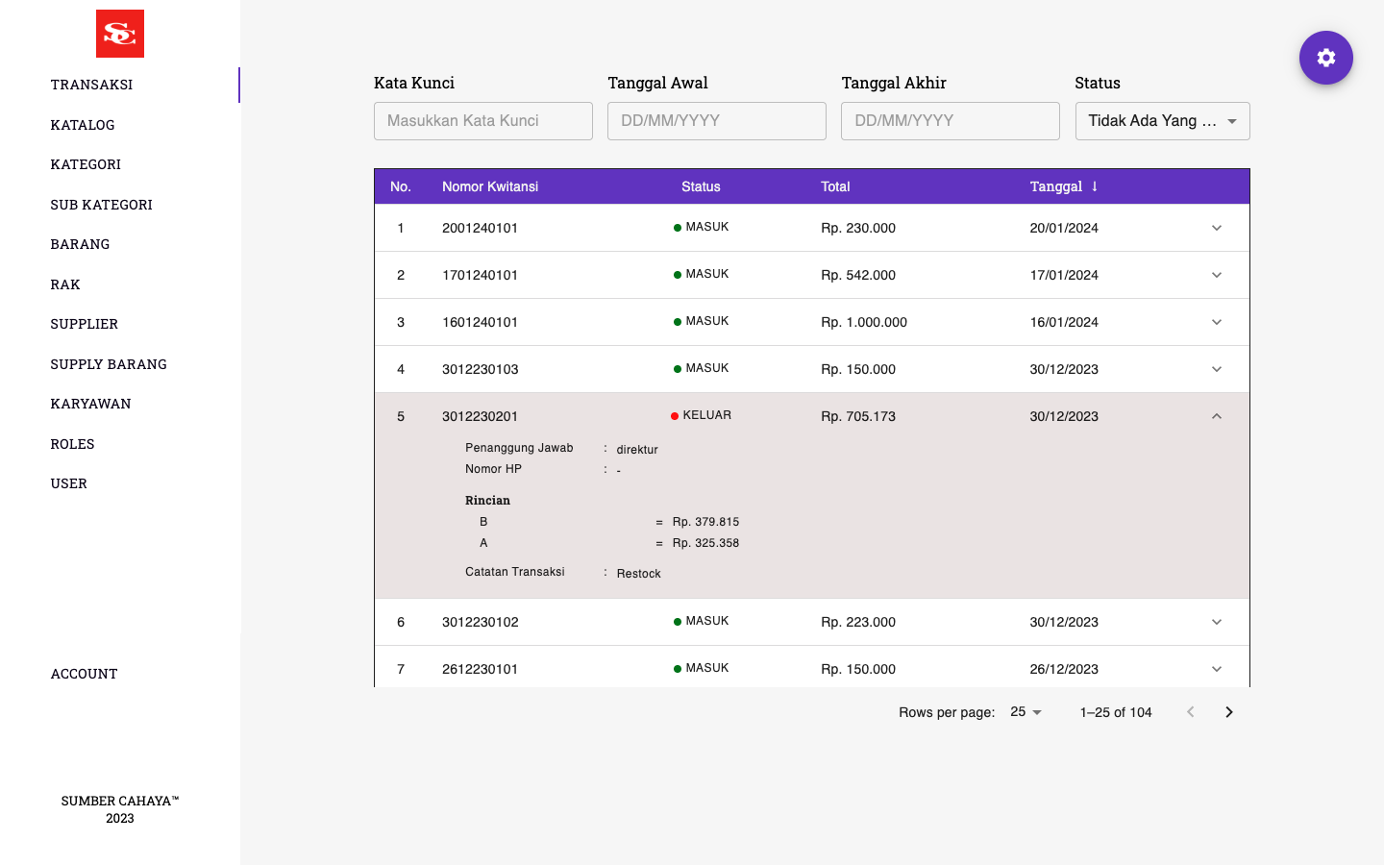Expand row for receipt 3012230102
This screenshot has width=1384, height=865.
tap(1216, 622)
